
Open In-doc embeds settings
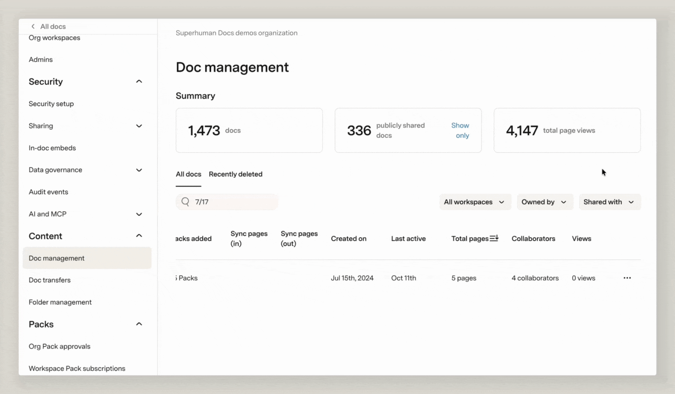click(52, 148)
